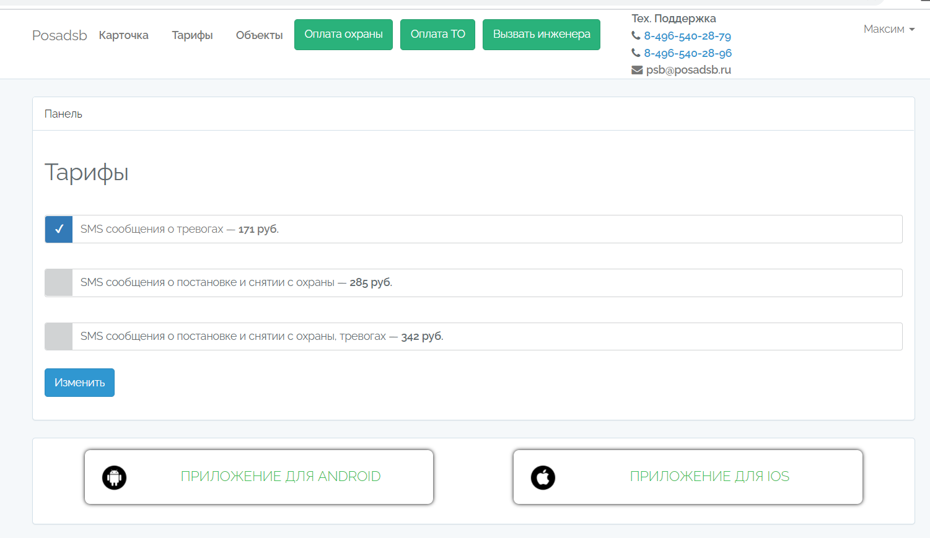Click the Оплата охраны button
This screenshot has width=930, height=538.
[x=343, y=35]
